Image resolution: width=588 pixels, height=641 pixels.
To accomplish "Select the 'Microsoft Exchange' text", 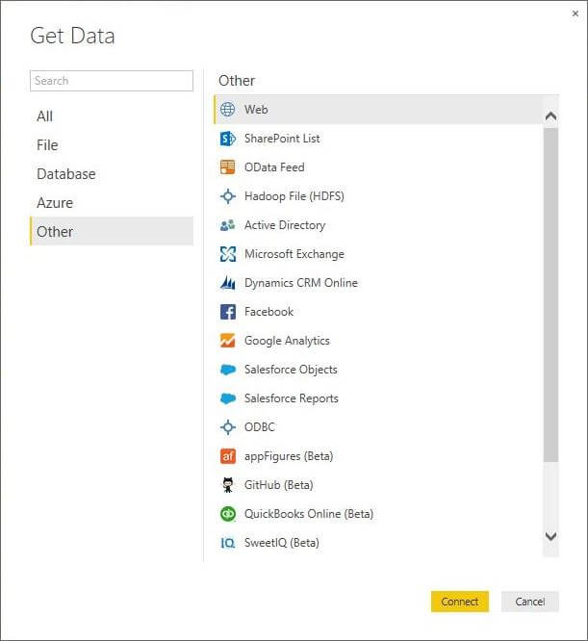I will tap(294, 254).
